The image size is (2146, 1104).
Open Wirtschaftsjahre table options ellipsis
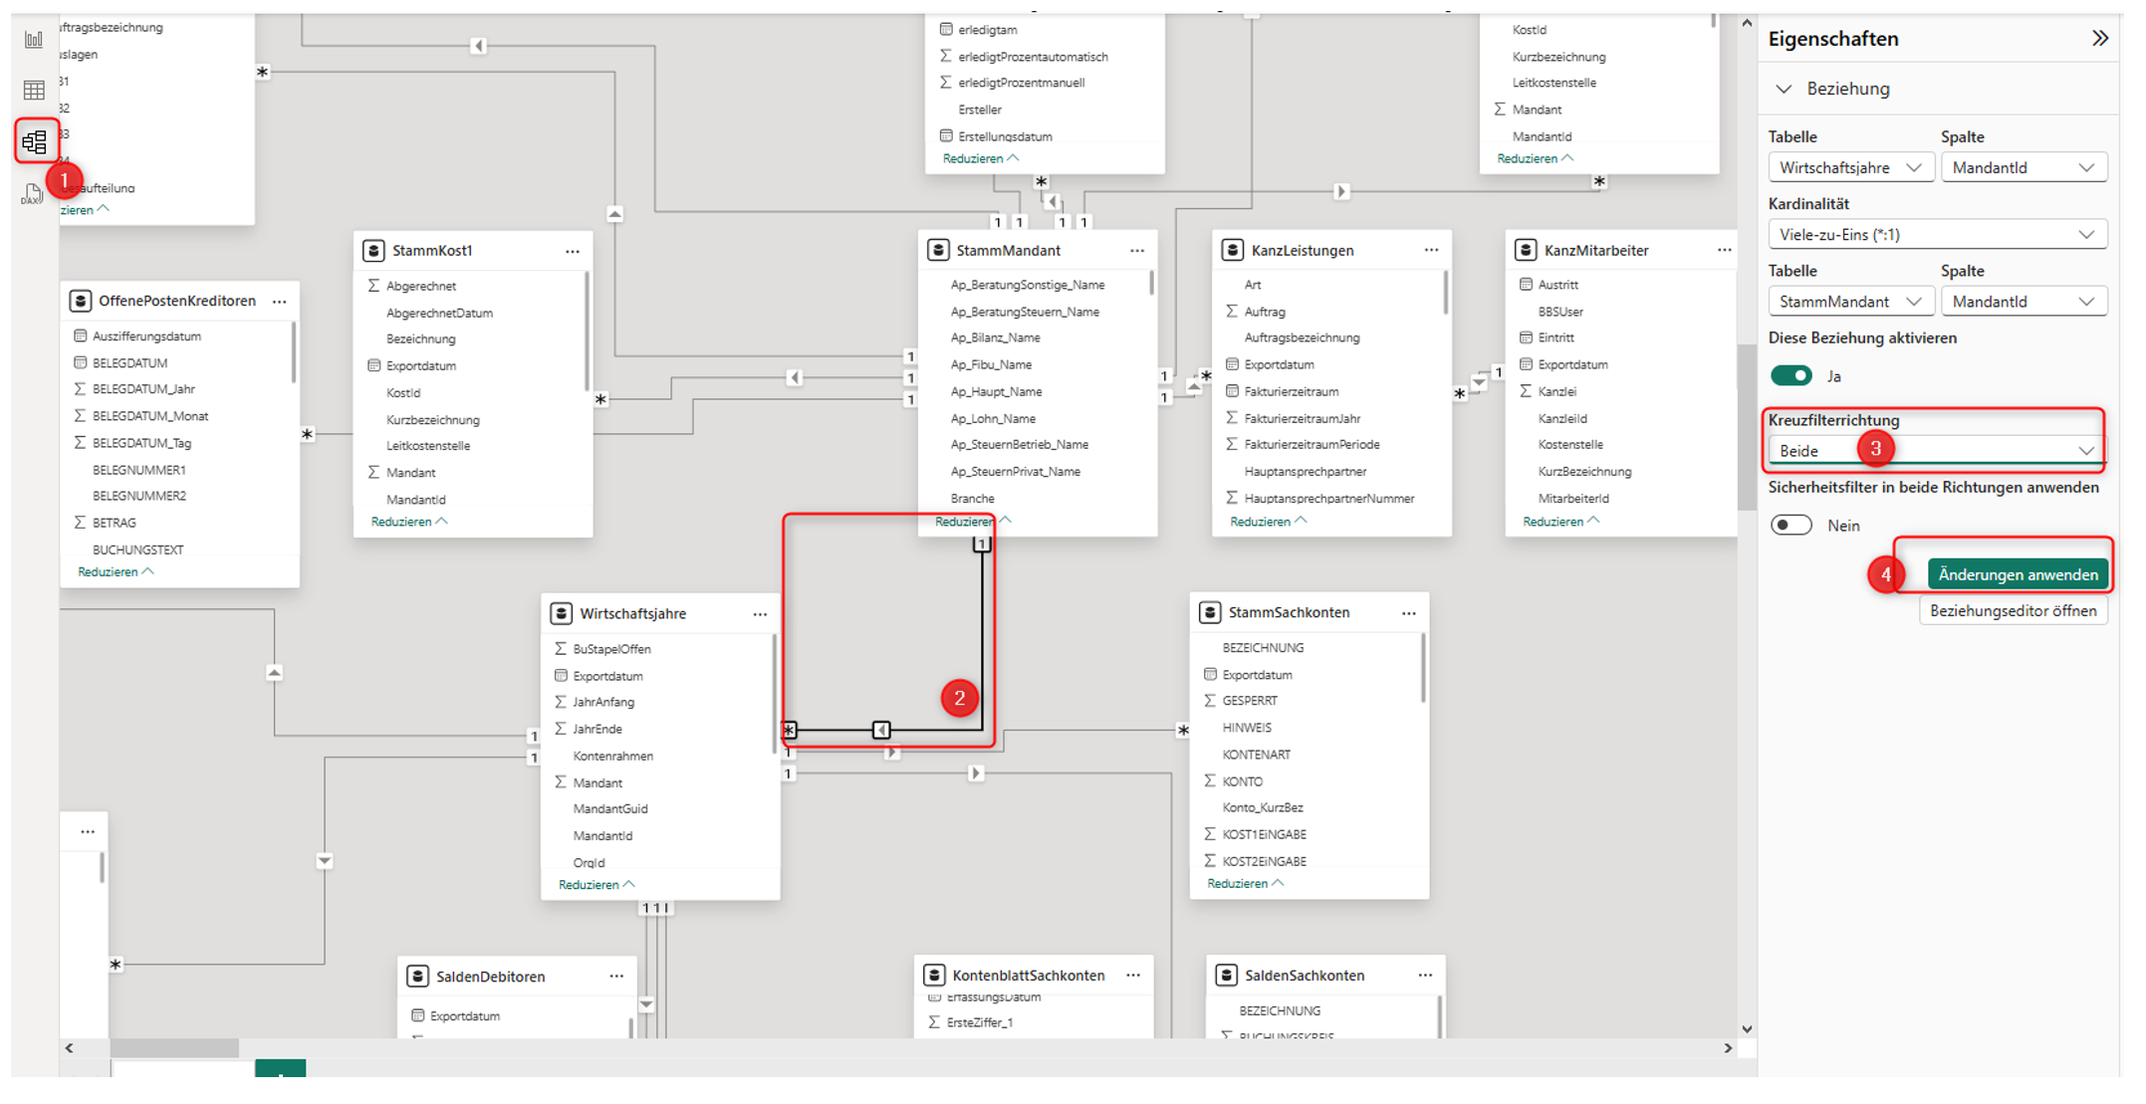(x=760, y=614)
